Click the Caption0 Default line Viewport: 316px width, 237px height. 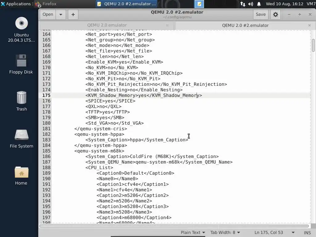tap(135, 173)
